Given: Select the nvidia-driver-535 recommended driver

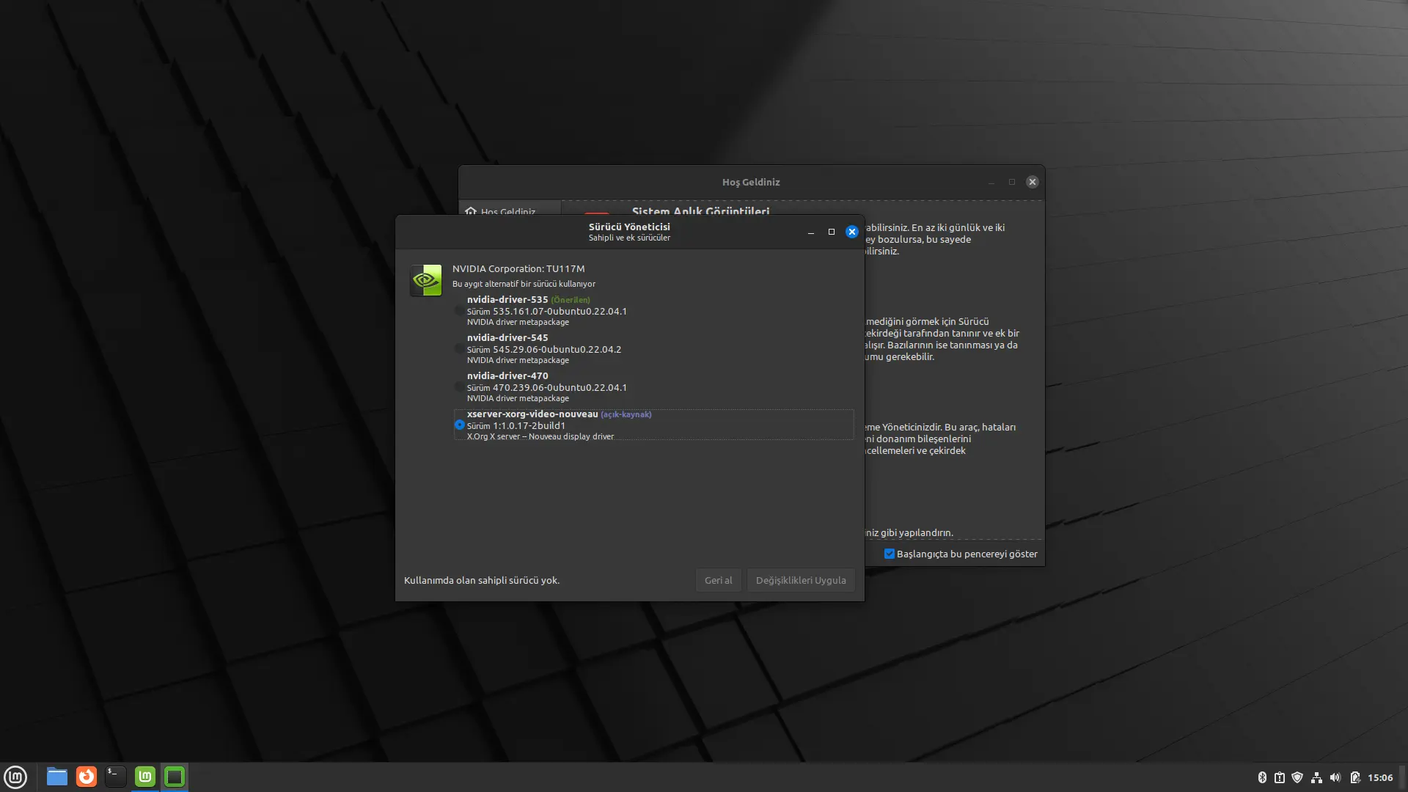Looking at the screenshot, I should [460, 311].
